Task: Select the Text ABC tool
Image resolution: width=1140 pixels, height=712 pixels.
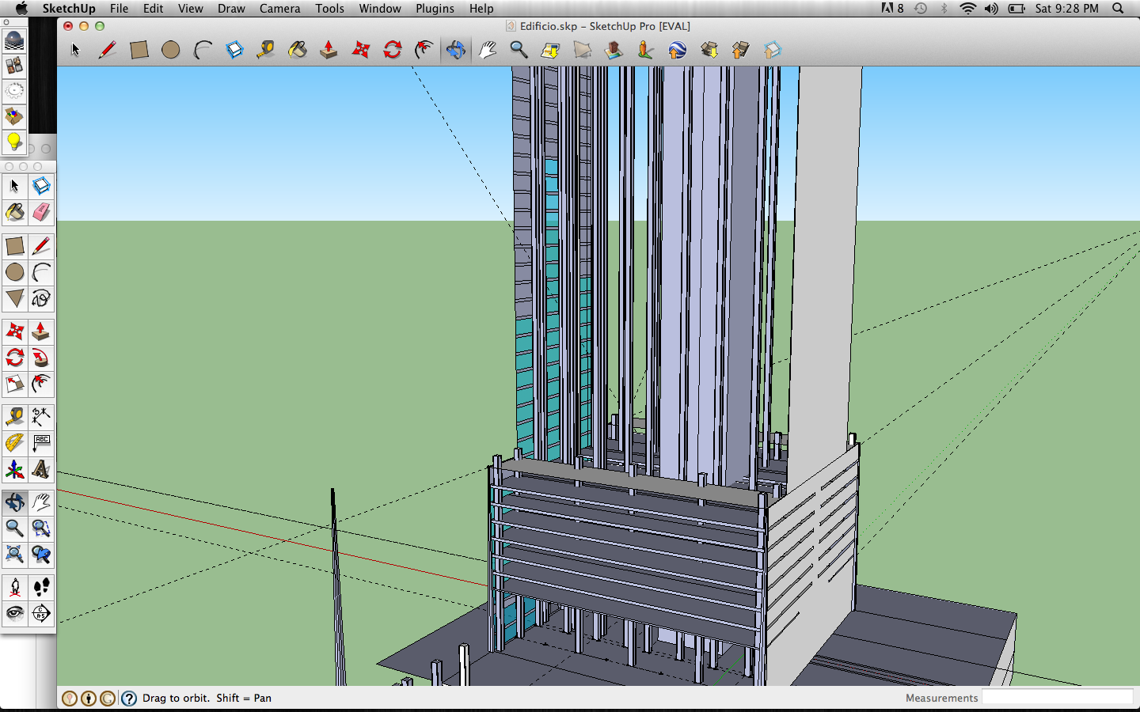Action: (41, 443)
